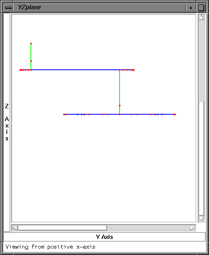The image size is (209, 255).
Task: Select red point midway on short green line
Action: coord(31,61)
